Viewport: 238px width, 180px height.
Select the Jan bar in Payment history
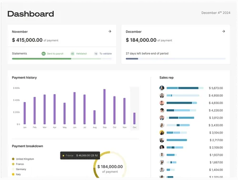click(25, 113)
